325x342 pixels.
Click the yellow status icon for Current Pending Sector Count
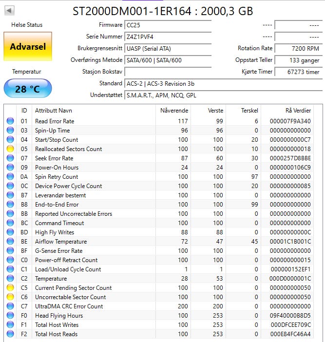(x=10, y=288)
